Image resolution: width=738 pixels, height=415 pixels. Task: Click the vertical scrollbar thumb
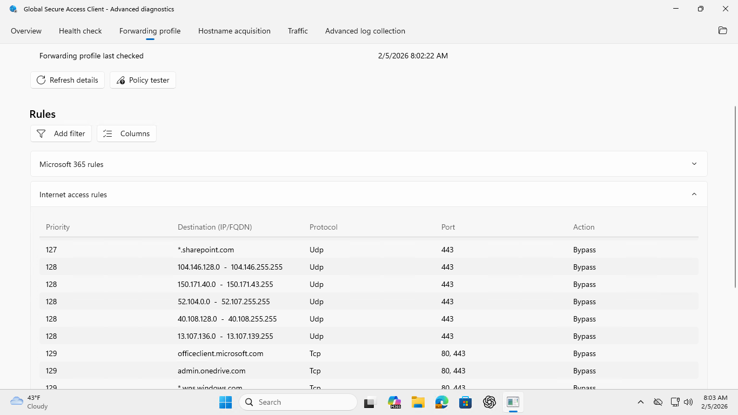click(735, 197)
